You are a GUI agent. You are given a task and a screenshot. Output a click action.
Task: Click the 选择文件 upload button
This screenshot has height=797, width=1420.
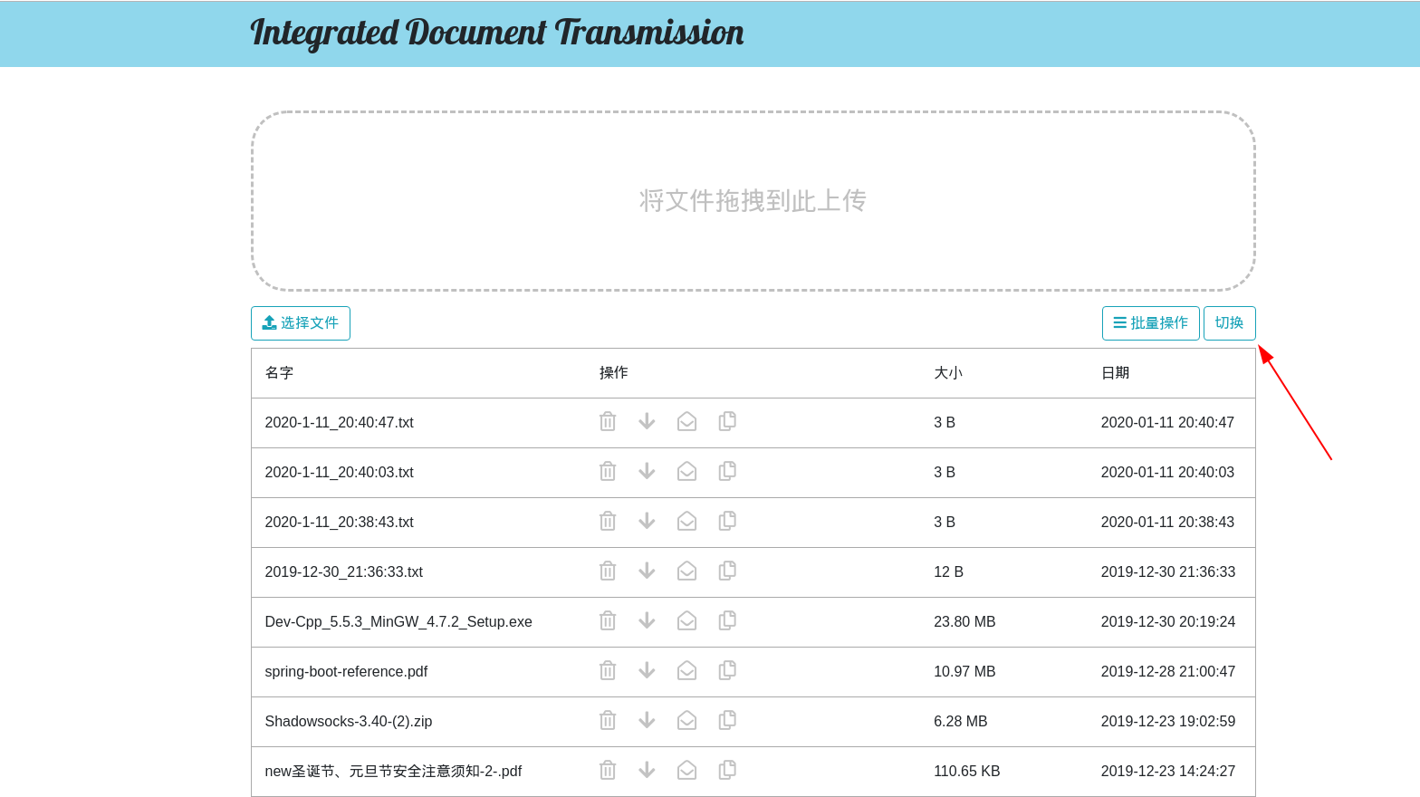pos(301,323)
